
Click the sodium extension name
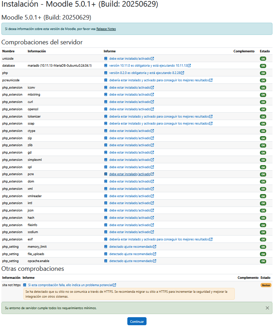click(x=33, y=232)
